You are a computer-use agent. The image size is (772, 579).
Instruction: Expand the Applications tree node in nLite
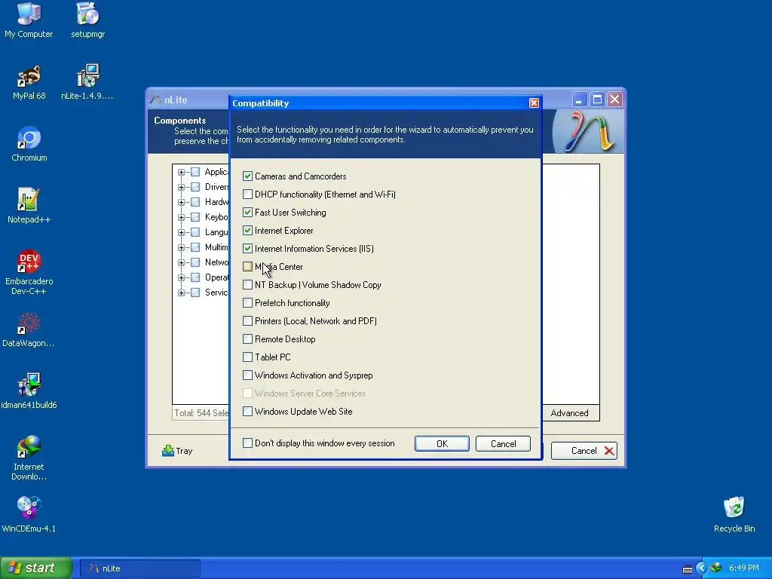(x=181, y=173)
